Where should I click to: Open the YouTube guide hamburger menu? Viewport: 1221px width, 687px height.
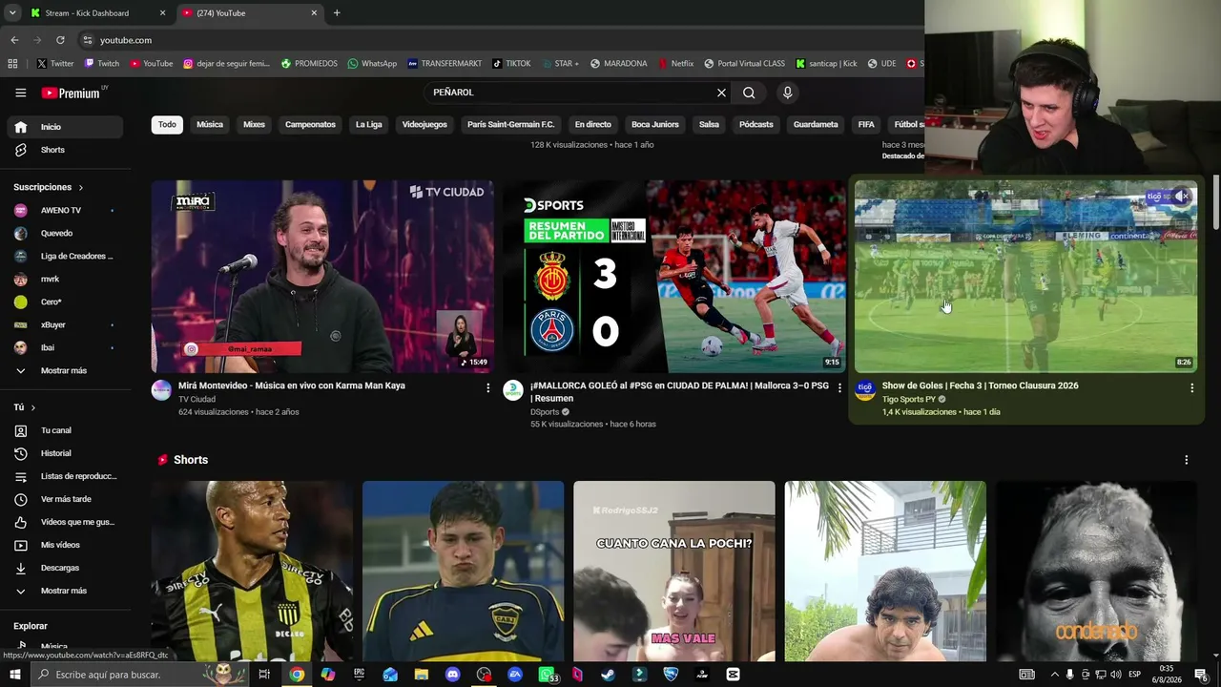(20, 93)
